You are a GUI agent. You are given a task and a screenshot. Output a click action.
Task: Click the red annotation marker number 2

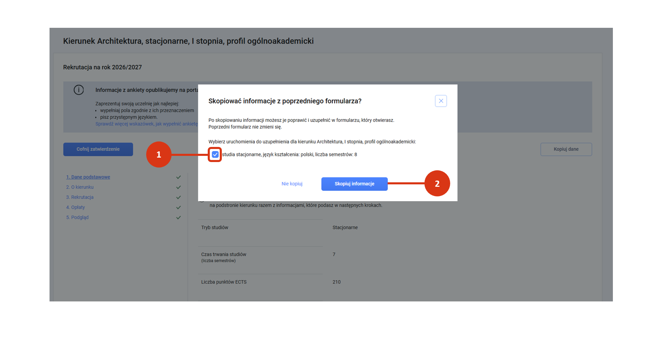437,184
